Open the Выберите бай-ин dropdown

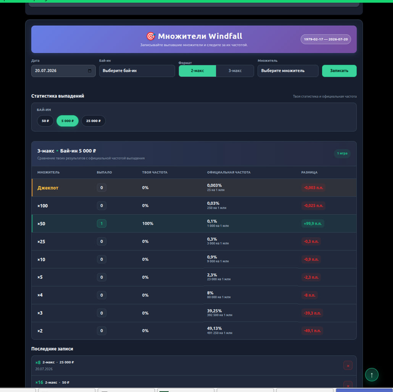[x=137, y=71]
